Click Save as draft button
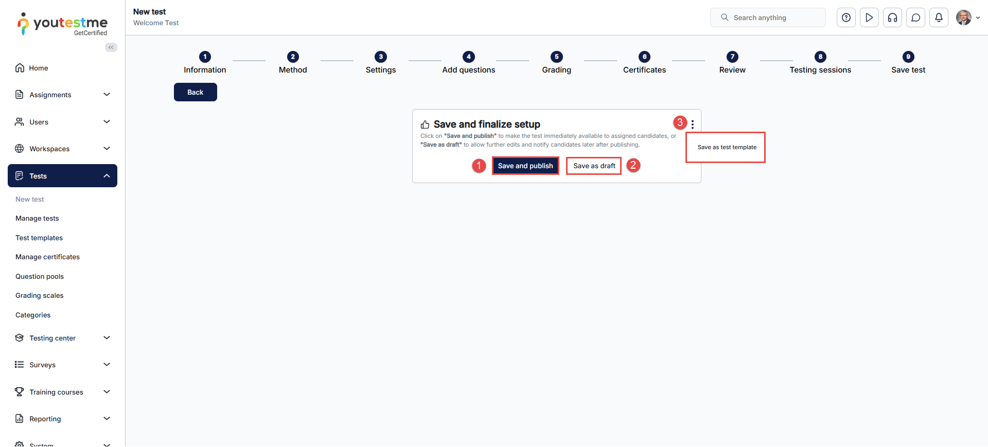988x447 pixels. [x=594, y=166]
